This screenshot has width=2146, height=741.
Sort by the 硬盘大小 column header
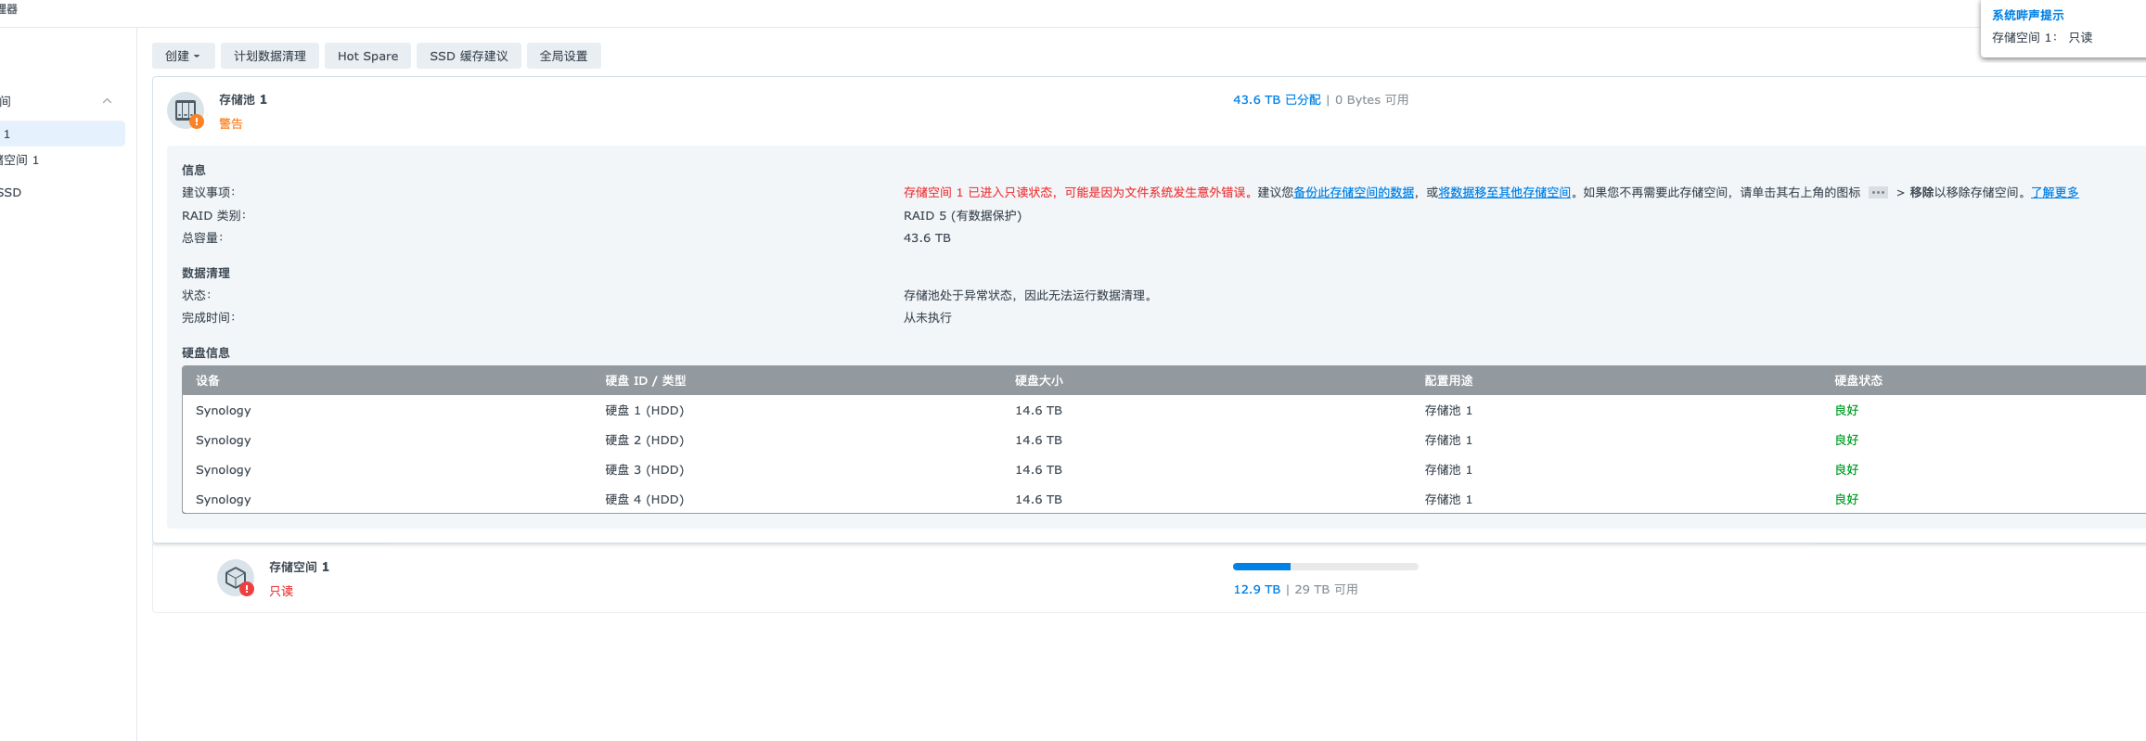click(x=1038, y=381)
